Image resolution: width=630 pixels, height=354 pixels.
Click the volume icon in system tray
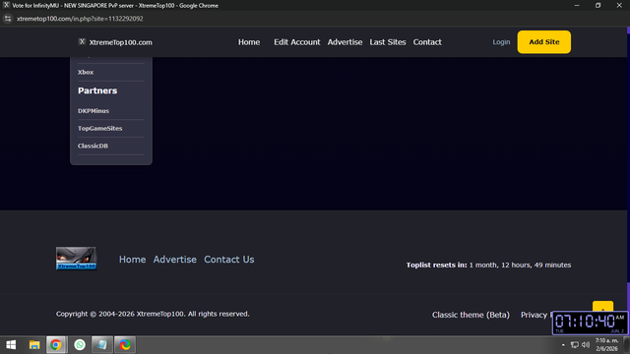click(x=586, y=345)
